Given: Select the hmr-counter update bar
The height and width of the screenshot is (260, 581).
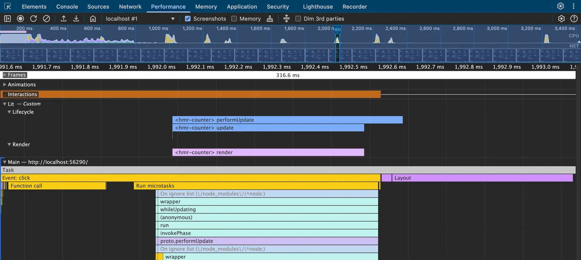Looking at the screenshot, I should pyautogui.click(x=268, y=128).
